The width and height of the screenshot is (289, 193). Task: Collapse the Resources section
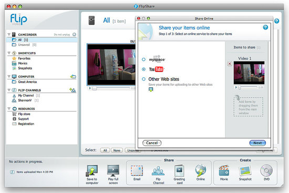pyautogui.click(x=9, y=108)
